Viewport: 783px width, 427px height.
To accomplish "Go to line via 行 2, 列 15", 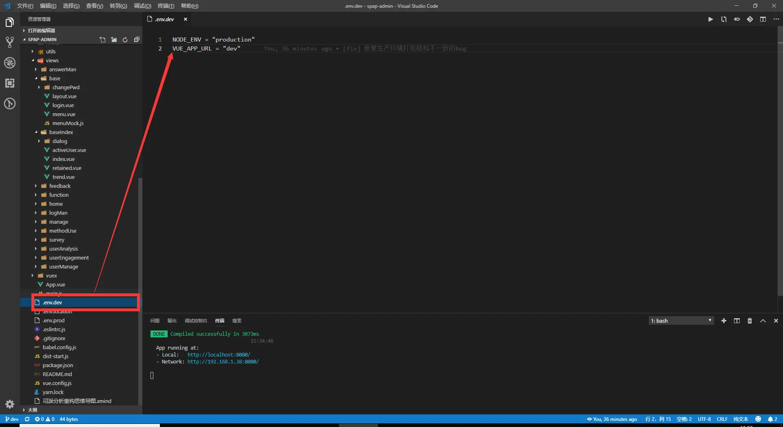I will [658, 419].
